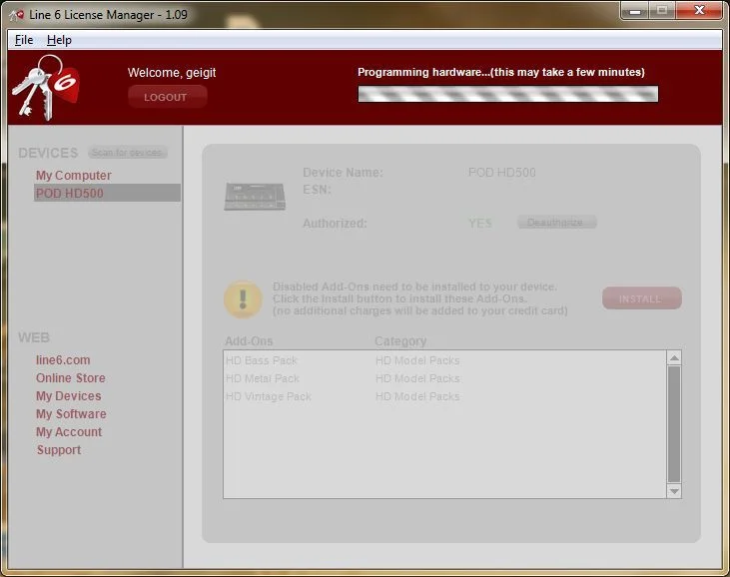
Task: Click the Add-Ons column header
Action: pyautogui.click(x=249, y=341)
